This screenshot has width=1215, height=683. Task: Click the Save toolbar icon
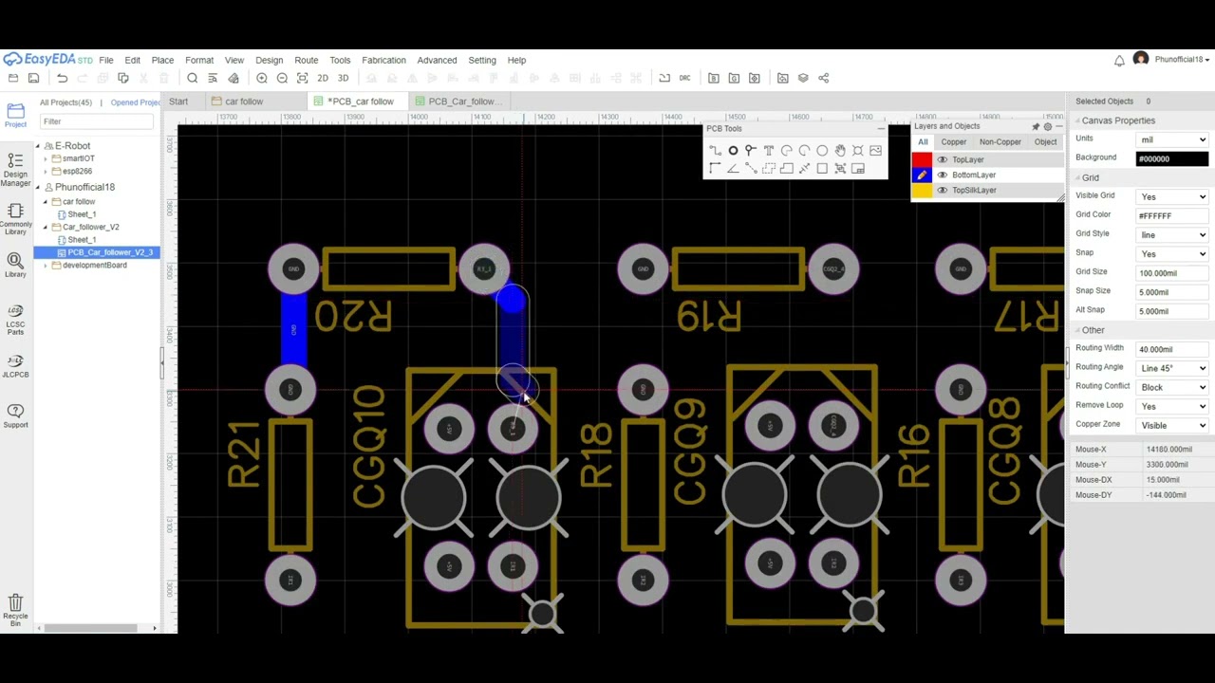(33, 78)
